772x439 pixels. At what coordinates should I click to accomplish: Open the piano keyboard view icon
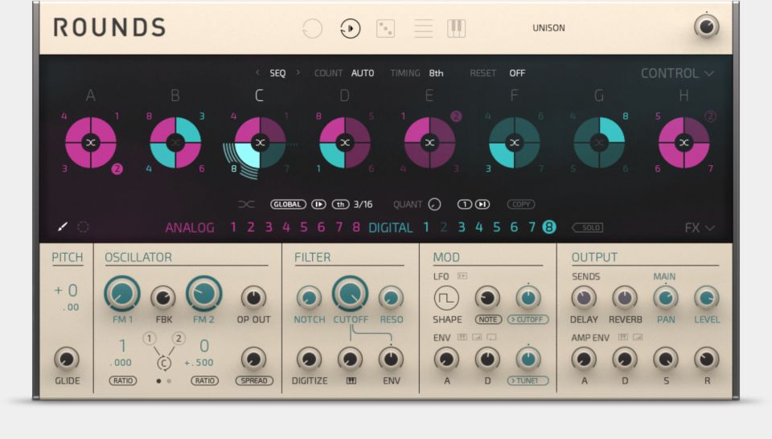456,29
